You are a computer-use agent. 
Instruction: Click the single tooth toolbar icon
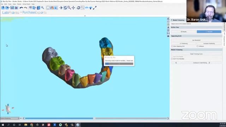coord(48,8)
